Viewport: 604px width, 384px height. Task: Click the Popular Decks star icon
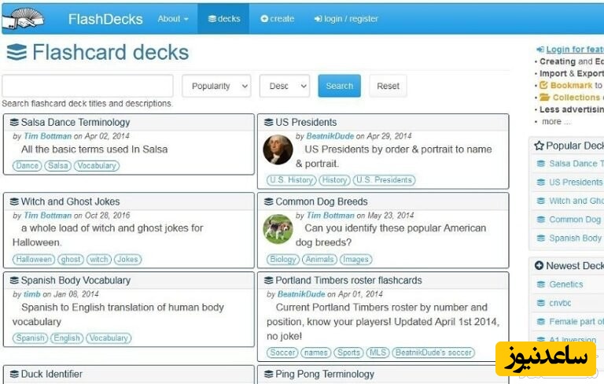pos(539,146)
